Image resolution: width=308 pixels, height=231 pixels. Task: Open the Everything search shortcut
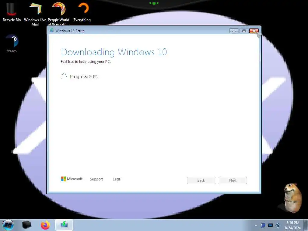click(x=82, y=12)
